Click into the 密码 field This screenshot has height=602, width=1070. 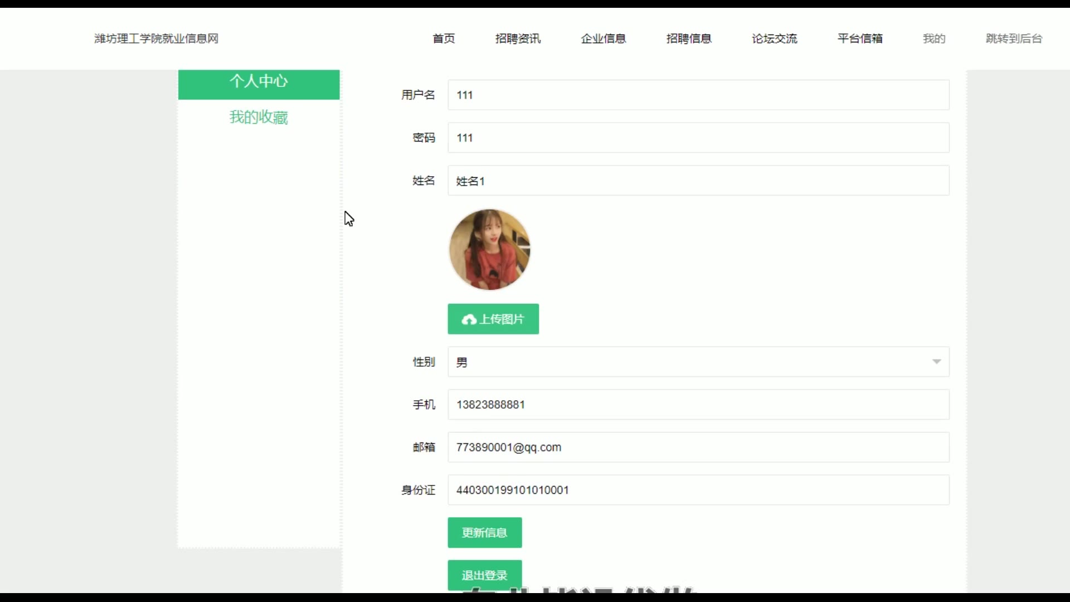698,138
